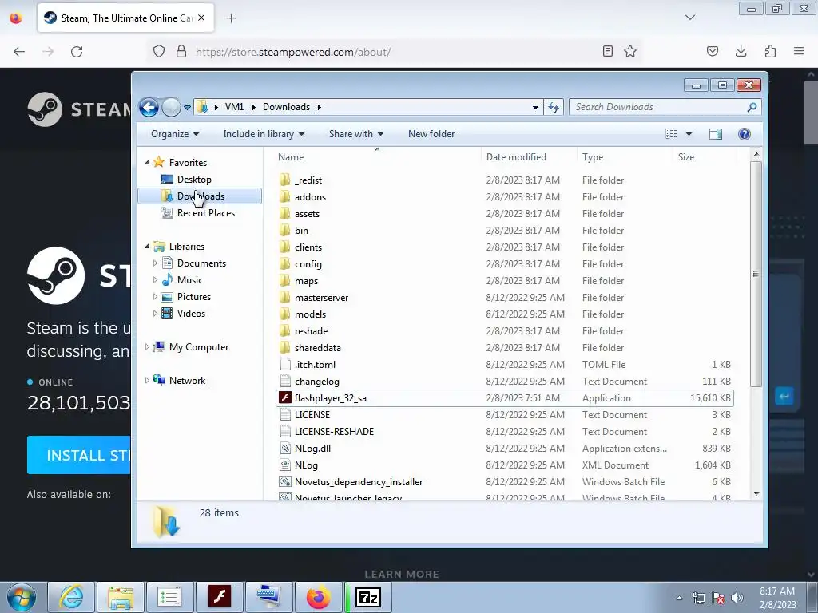Viewport: 818px width, 613px height.
Task: Reload the page in Firefox
Action: click(77, 52)
